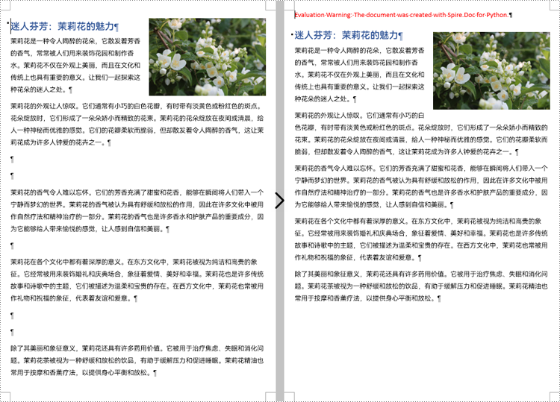
Task: Click paragraph starting 茉莉花的香气令人难以忘怀 on left page
Action: click(x=137, y=210)
